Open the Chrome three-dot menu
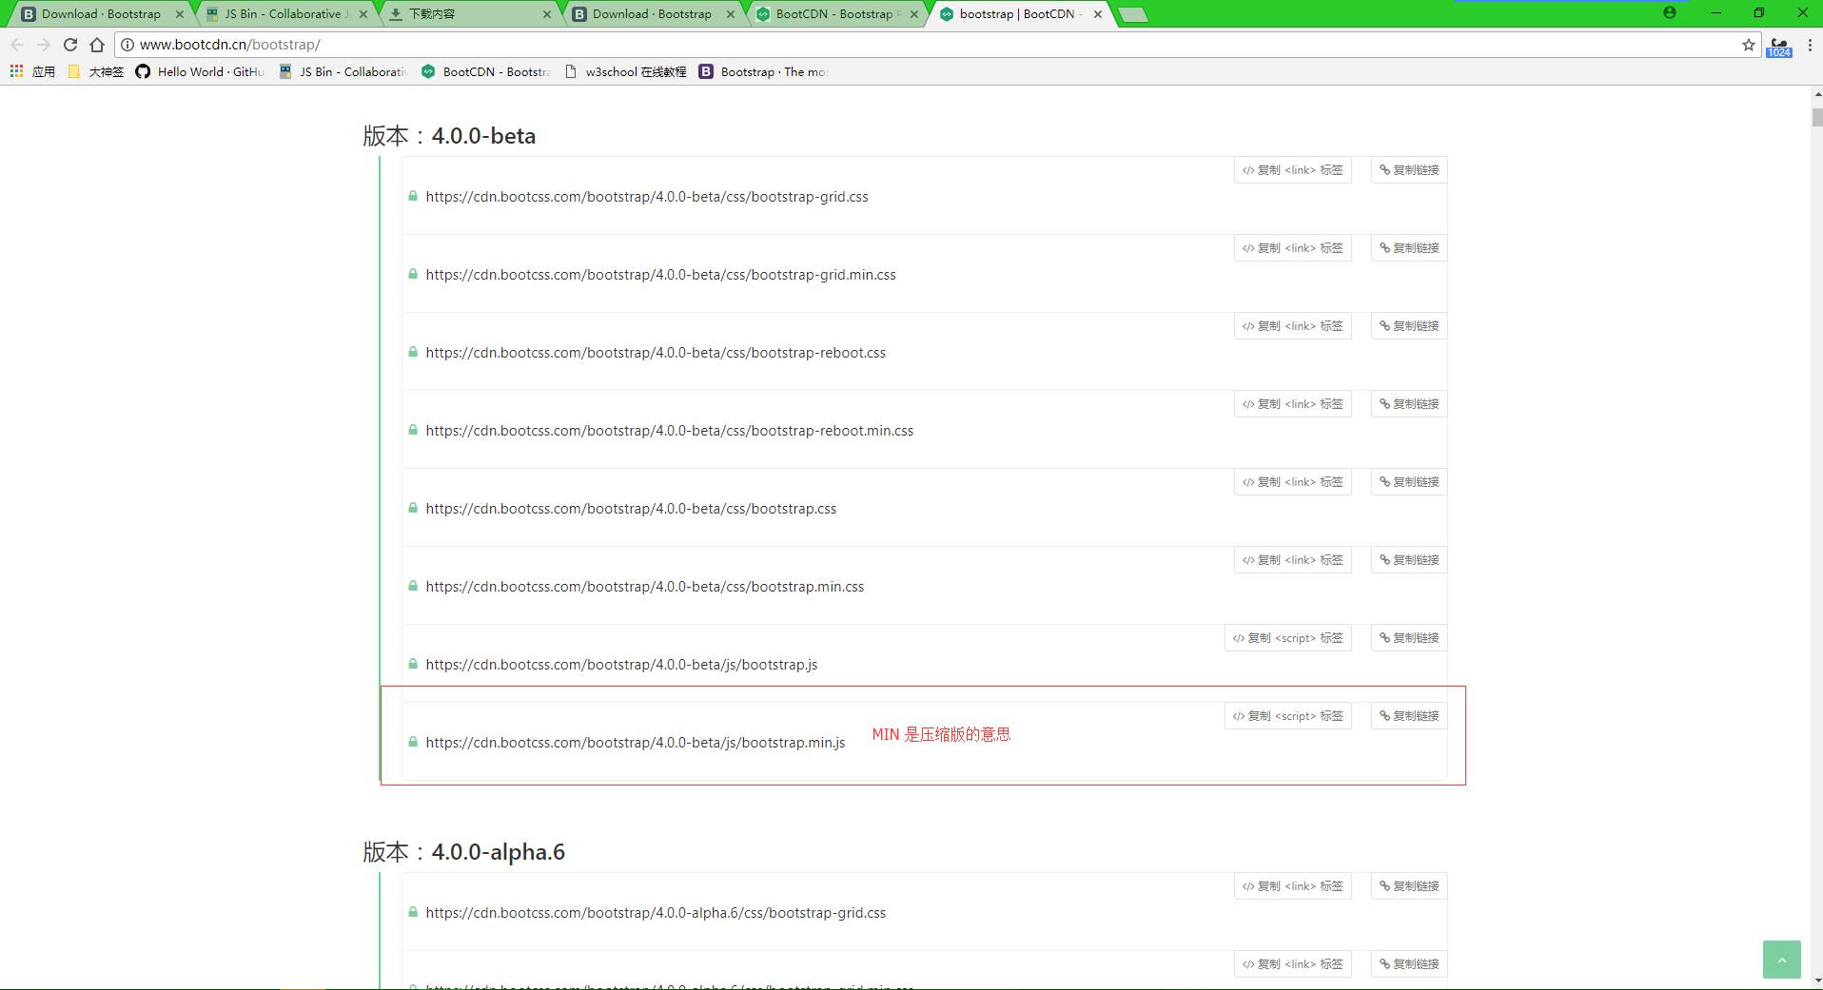 (1809, 45)
